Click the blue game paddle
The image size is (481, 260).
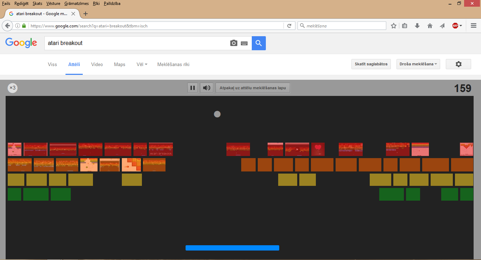coord(232,248)
